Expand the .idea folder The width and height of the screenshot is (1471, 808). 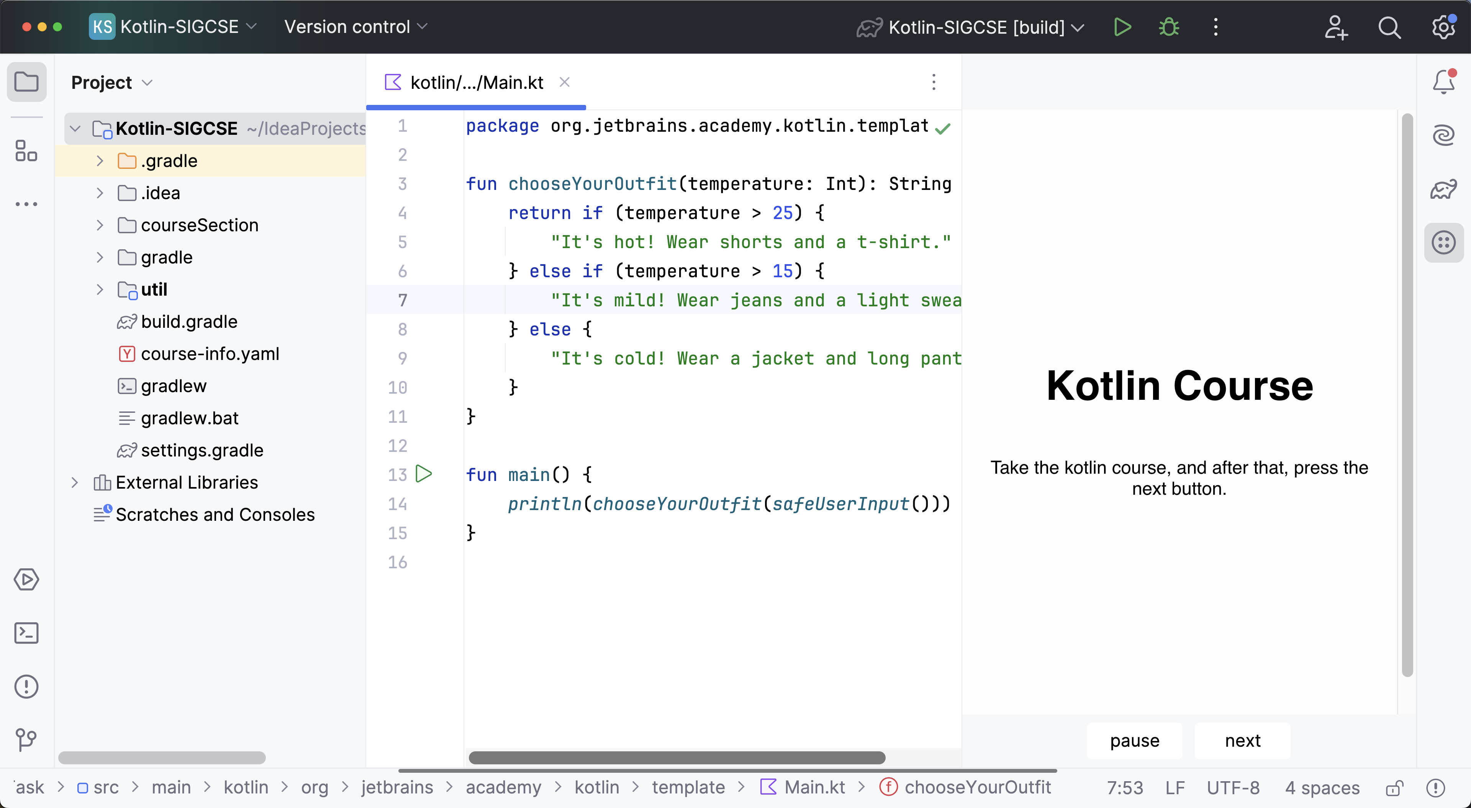[x=100, y=193]
